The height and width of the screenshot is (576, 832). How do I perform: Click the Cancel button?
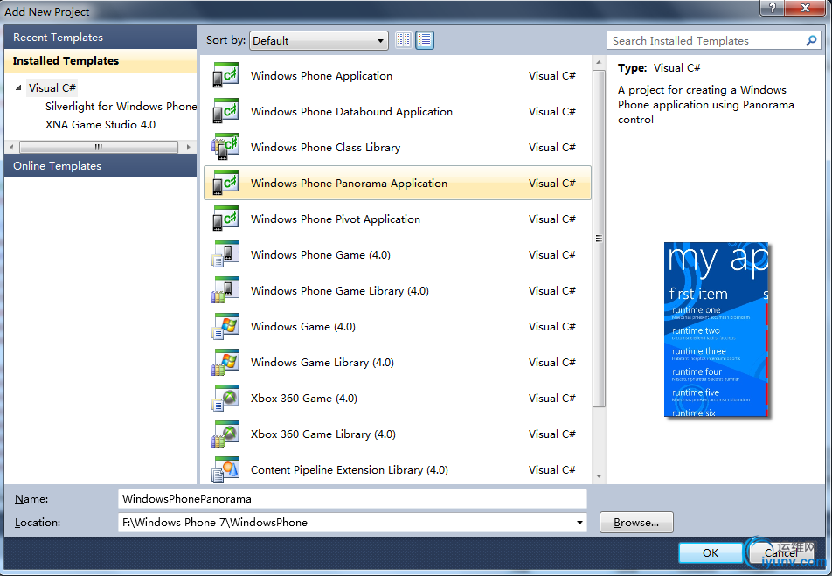tap(780, 552)
